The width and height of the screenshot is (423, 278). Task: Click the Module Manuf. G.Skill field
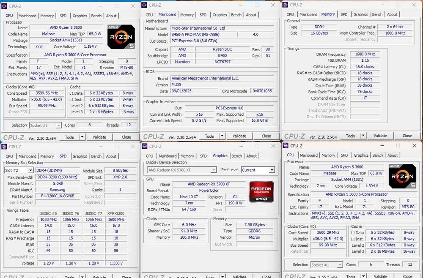pyautogui.click(x=58, y=183)
